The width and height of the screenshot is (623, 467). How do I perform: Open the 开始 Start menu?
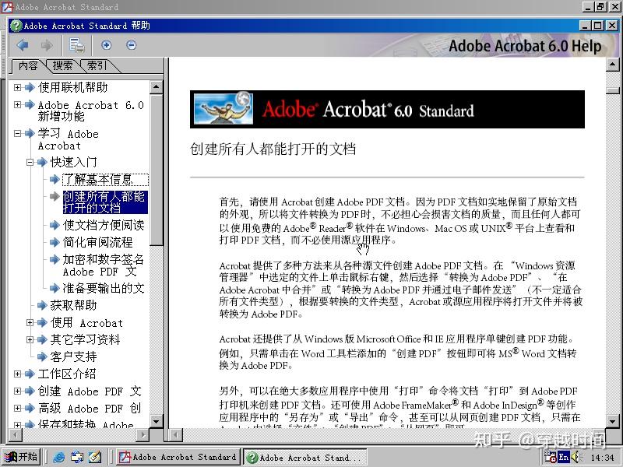(x=21, y=457)
